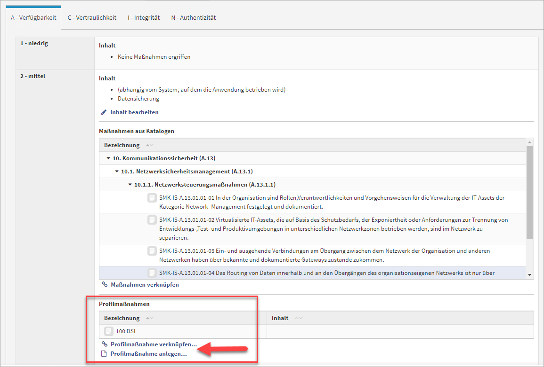Click the catalog list scrollbar down arrow

pos(529,275)
